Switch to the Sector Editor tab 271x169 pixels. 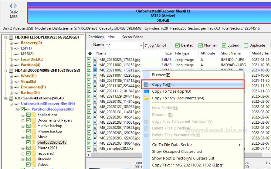pyautogui.click(x=132, y=37)
